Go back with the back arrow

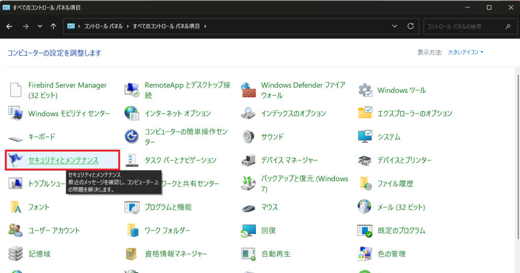coord(9,26)
